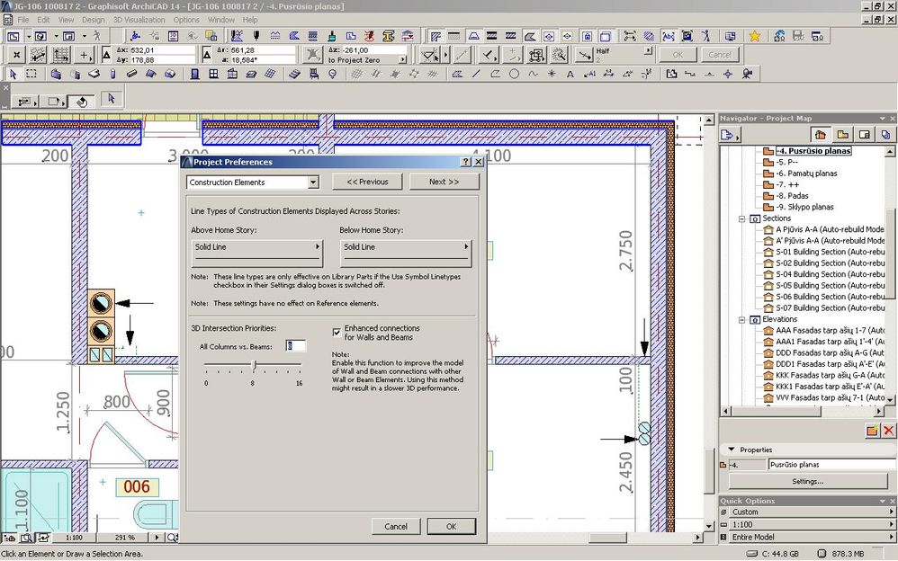Screen dimensions: 898x561
Task: Select the Object chair tool
Action: [x=313, y=74]
